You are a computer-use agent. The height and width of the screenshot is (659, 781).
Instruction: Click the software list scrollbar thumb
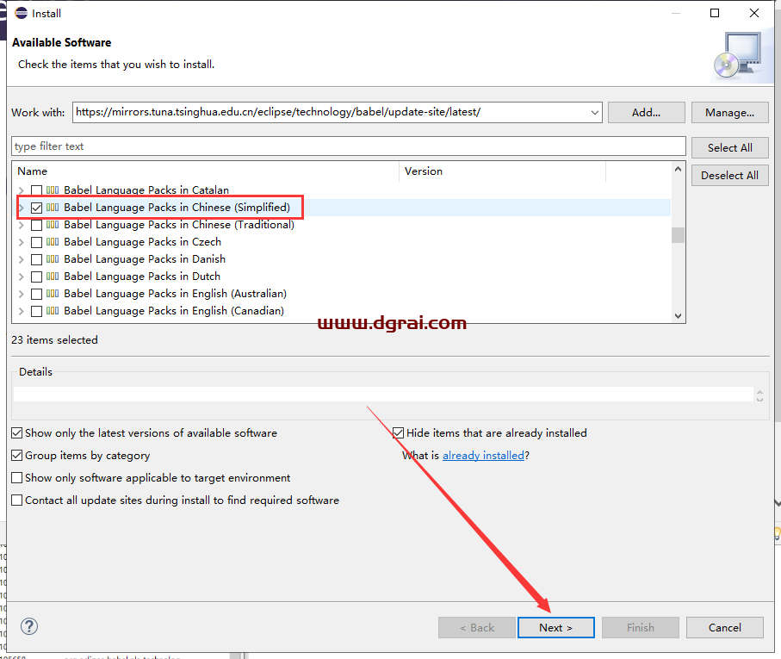click(678, 234)
